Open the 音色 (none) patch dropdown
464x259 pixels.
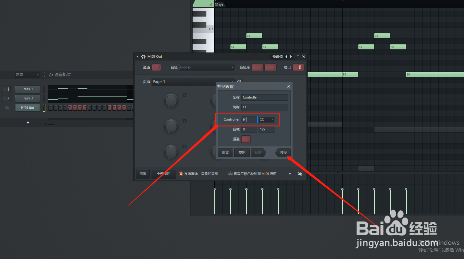tap(207, 67)
